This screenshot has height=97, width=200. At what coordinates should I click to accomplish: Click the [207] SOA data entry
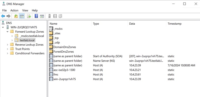click(x=147, y=56)
